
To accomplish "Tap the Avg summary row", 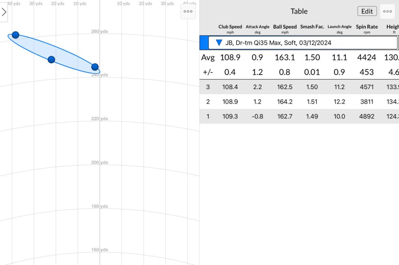I will [299, 58].
